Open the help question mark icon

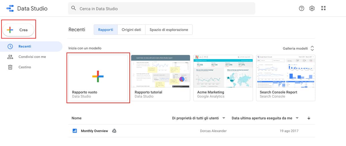(302, 8)
